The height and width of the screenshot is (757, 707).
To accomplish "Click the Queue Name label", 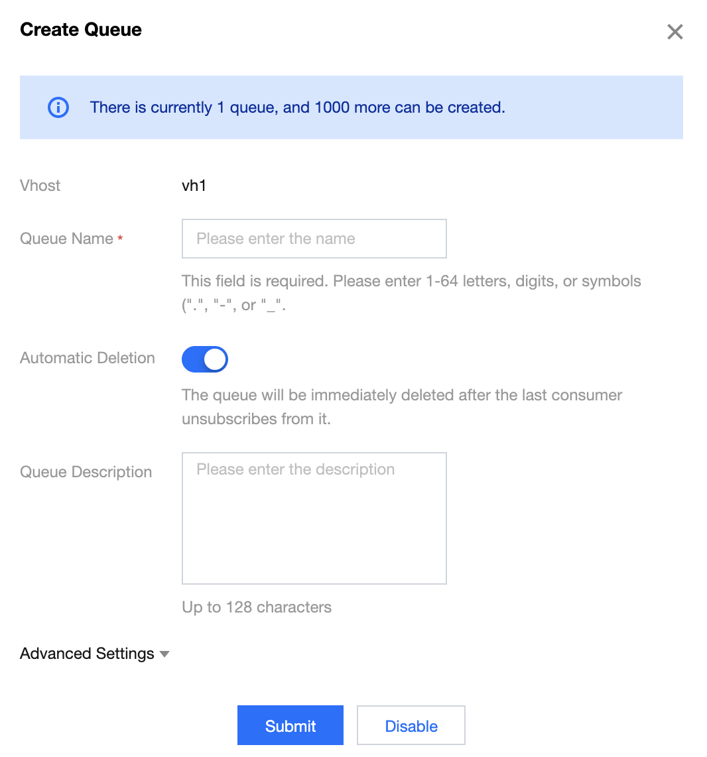I will [x=66, y=239].
